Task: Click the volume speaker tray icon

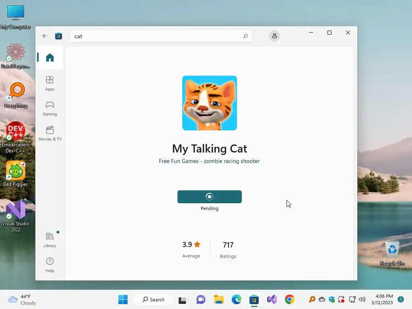Action: [362, 299]
